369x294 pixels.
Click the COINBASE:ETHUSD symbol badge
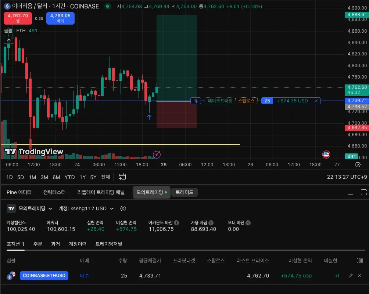tap(44, 275)
